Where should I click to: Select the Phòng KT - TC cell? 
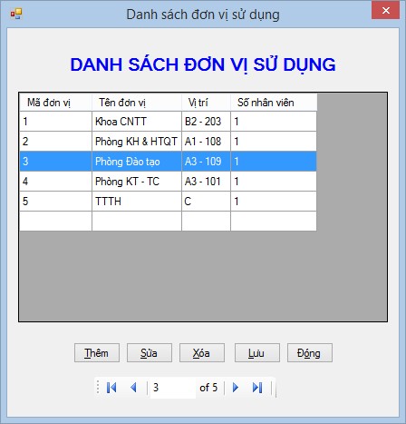137,182
